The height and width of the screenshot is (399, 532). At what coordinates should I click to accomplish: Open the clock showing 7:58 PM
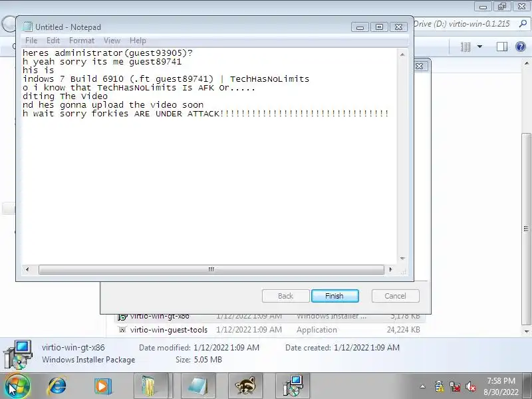[x=501, y=386]
